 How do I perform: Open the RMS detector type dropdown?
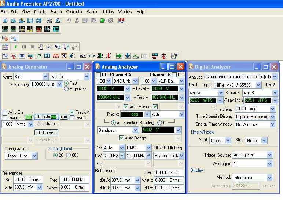pyautogui.click(x=148, y=148)
